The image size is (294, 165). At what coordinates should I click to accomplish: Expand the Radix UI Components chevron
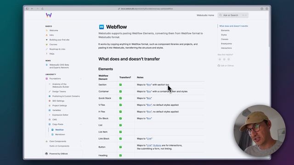81,146
